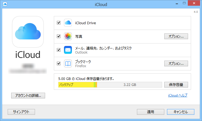The width and height of the screenshot is (202, 121).
Task: Open オプション for ブックマーク
Action: pyautogui.click(x=176, y=63)
